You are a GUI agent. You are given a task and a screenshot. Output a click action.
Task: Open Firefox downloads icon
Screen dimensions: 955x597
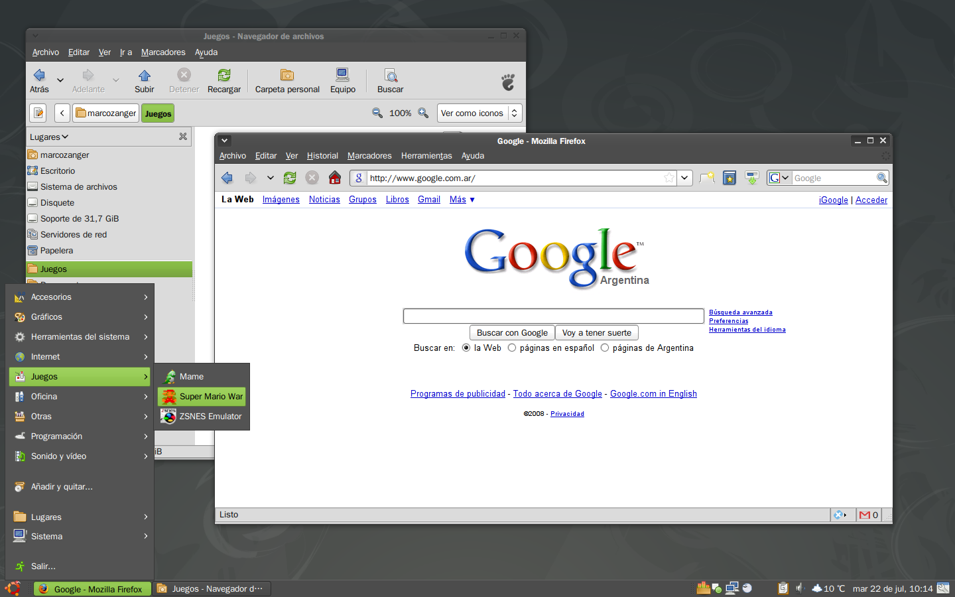(x=752, y=178)
